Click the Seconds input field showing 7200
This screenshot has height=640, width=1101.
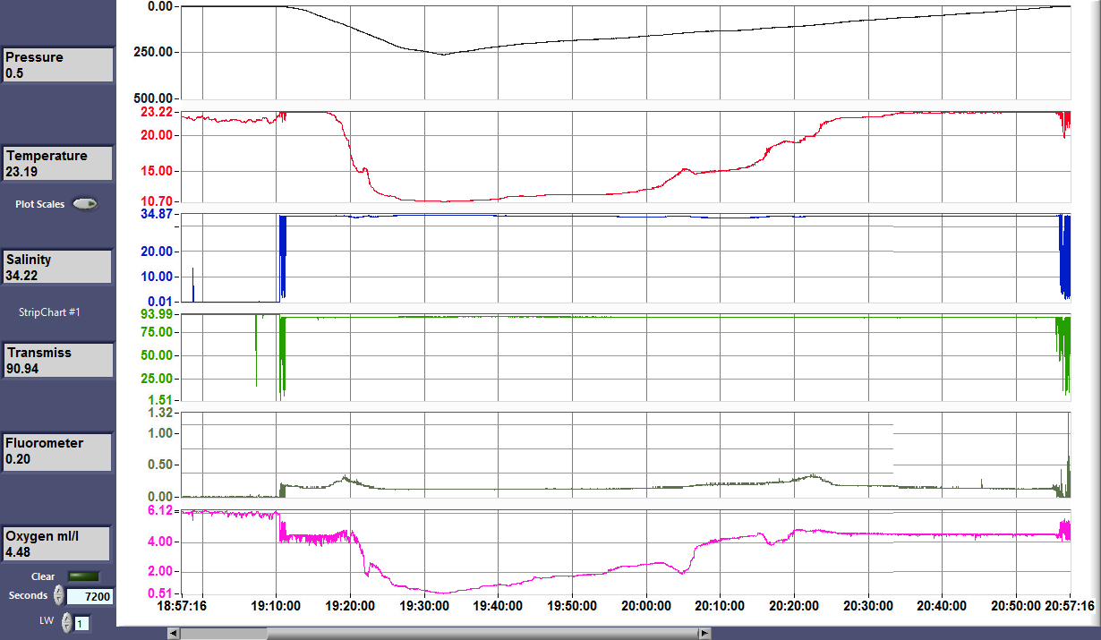click(90, 596)
